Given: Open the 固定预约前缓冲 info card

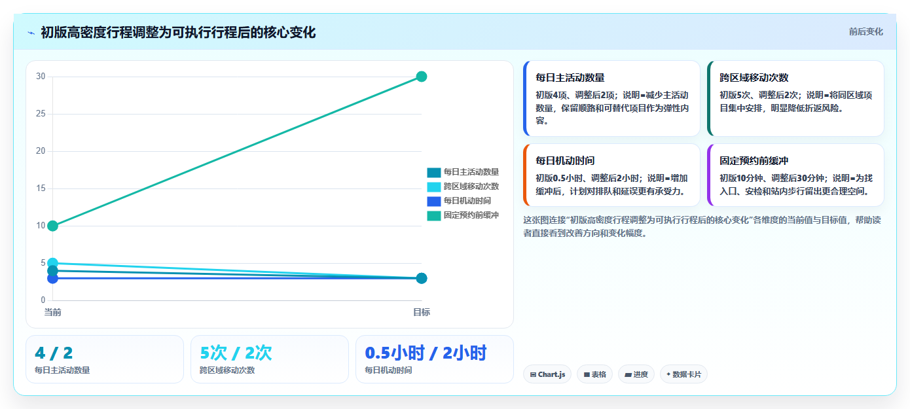Looking at the screenshot, I should pyautogui.click(x=796, y=175).
